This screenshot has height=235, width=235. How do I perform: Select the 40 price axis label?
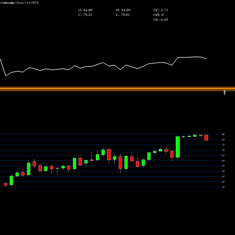(x=223, y=182)
